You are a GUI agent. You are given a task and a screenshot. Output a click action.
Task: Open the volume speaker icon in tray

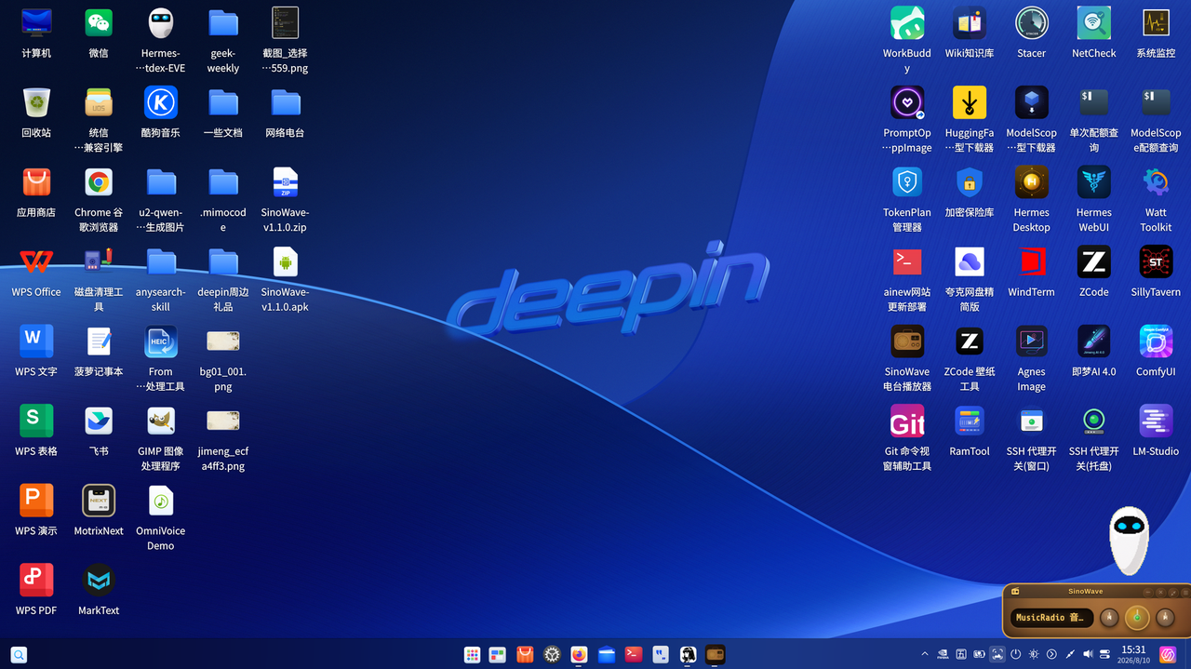[x=1088, y=655]
